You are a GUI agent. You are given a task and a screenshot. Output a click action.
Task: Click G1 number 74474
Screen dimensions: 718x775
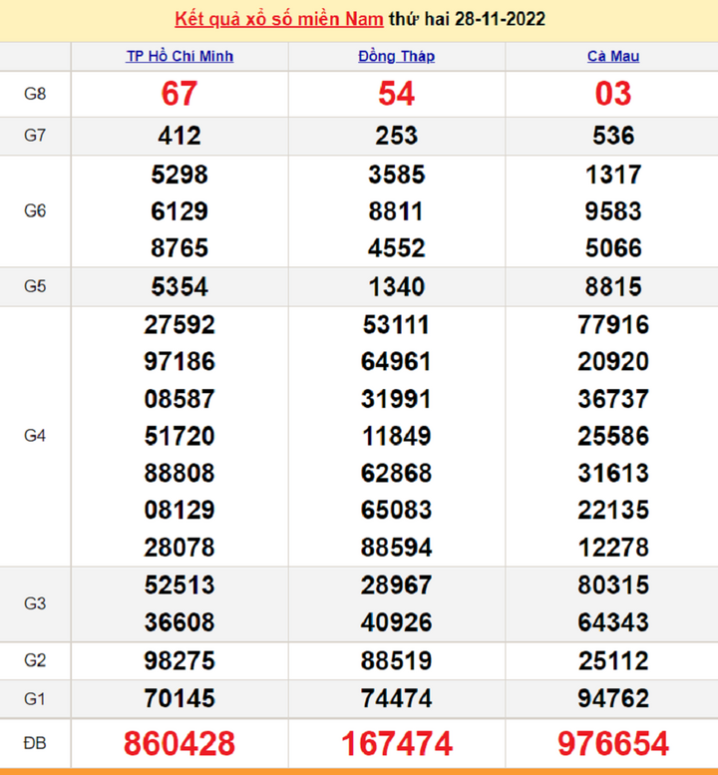396,699
